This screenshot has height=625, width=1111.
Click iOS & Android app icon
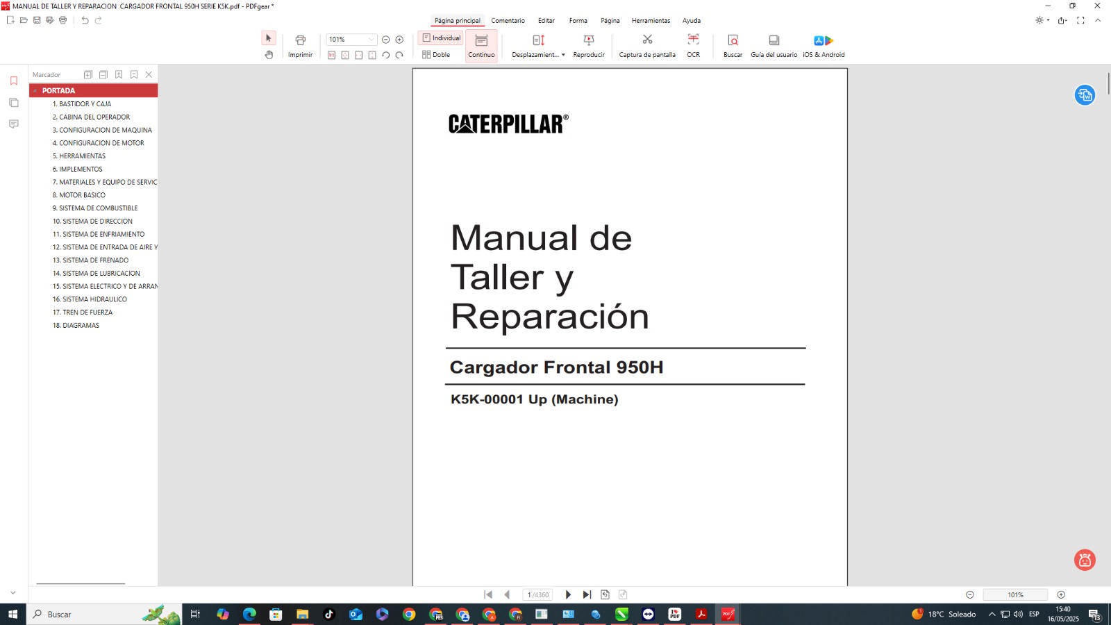pyautogui.click(x=824, y=40)
